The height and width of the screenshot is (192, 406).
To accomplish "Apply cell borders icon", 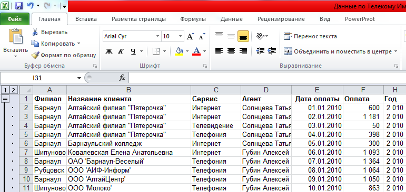I will pyautogui.click(x=156, y=51).
